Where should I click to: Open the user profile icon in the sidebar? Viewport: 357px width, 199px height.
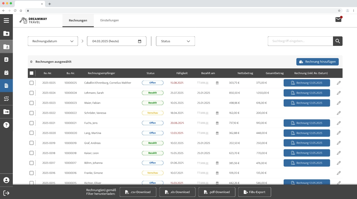[6, 180]
